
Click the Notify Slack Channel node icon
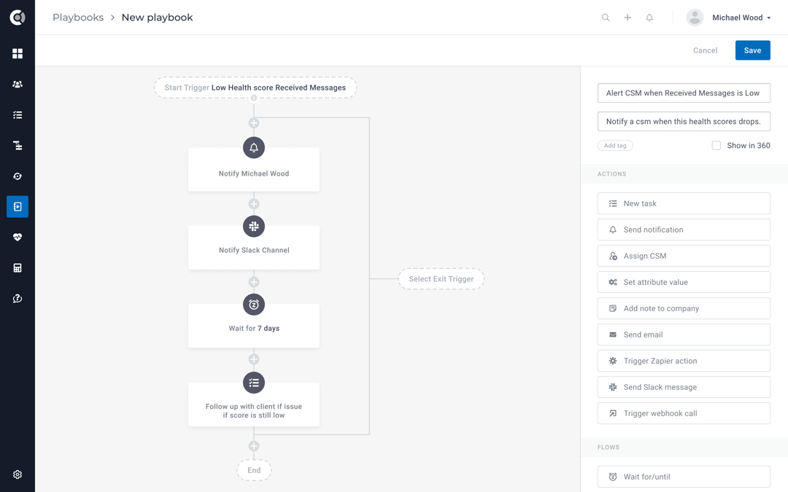254,226
